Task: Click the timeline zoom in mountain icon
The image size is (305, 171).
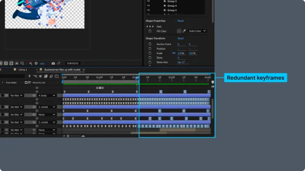Action: [x=83, y=136]
